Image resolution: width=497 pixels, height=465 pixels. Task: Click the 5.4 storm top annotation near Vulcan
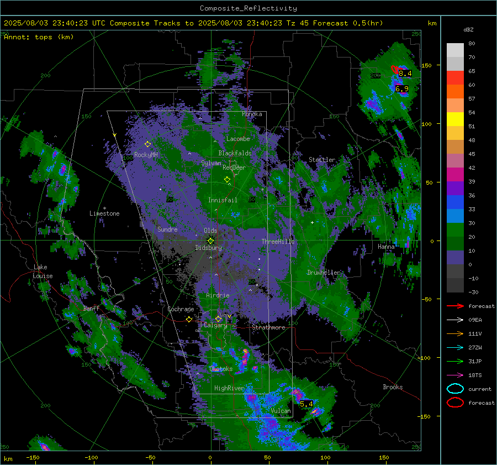point(306,404)
